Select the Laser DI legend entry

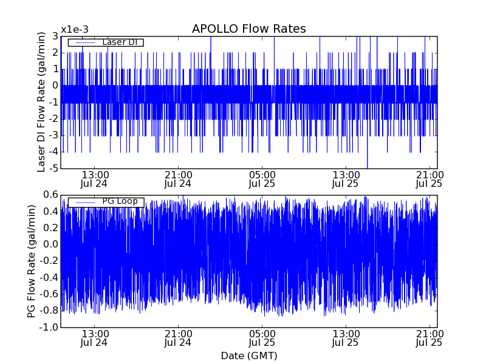tap(106, 42)
